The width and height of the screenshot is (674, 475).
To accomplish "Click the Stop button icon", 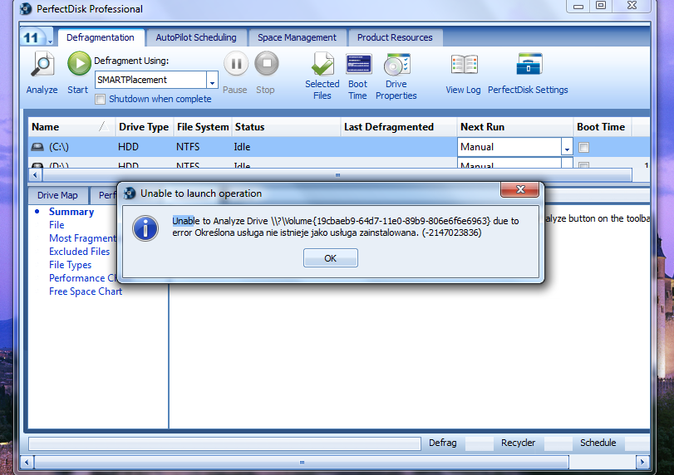I will coord(267,64).
